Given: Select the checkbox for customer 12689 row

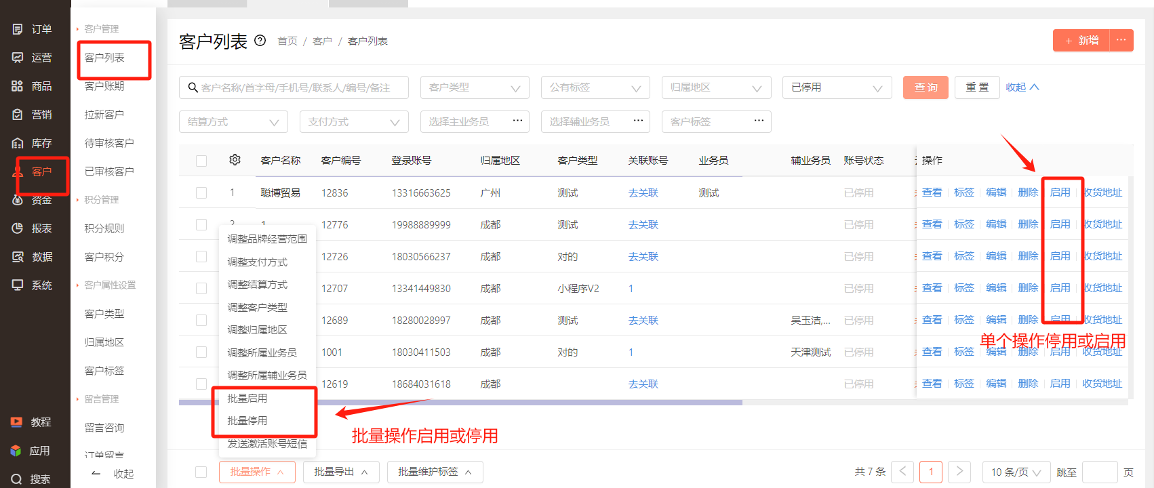Looking at the screenshot, I should coord(201,320).
